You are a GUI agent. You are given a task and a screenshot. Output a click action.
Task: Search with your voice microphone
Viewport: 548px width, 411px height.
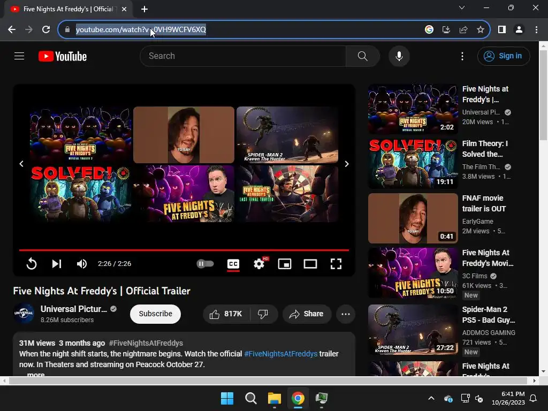(399, 56)
